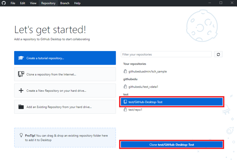Image resolution: width=237 pixels, height=162 pixels.
Task: Click lock icon beside githubeduadmin/kch_sample
Action: pyautogui.click(x=125, y=71)
